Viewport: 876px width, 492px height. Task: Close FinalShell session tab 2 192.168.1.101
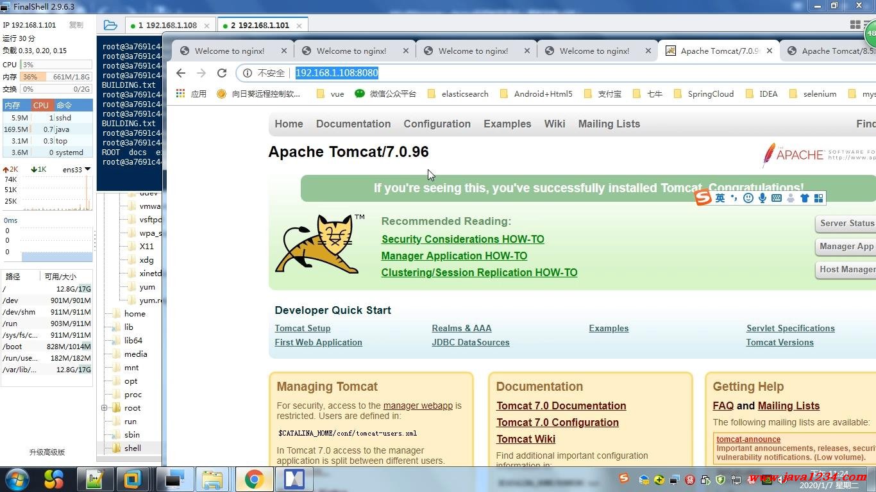[299, 26]
